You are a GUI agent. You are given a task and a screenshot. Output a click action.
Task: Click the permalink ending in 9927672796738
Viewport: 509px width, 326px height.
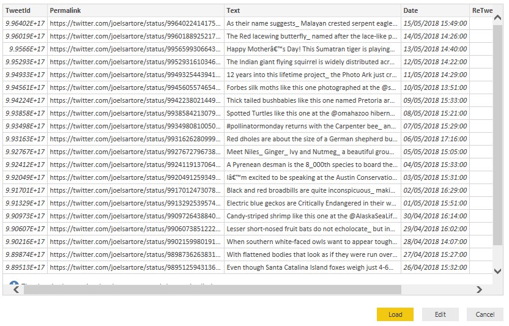(x=136, y=152)
